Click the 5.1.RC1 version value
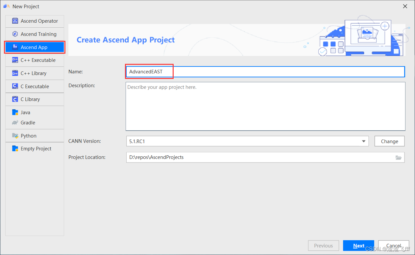Viewport: 415px width, 255px height. point(137,141)
